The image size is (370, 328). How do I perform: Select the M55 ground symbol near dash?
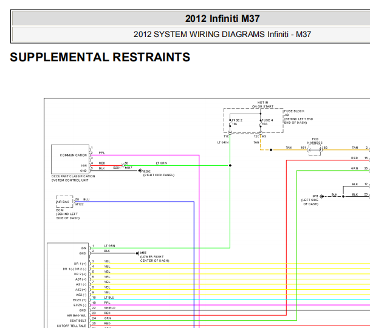pos(137,253)
